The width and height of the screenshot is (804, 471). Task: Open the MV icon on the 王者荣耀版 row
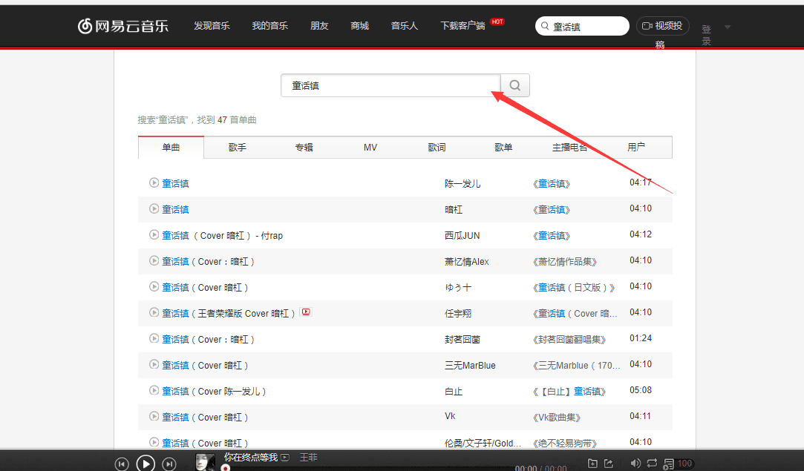point(306,312)
